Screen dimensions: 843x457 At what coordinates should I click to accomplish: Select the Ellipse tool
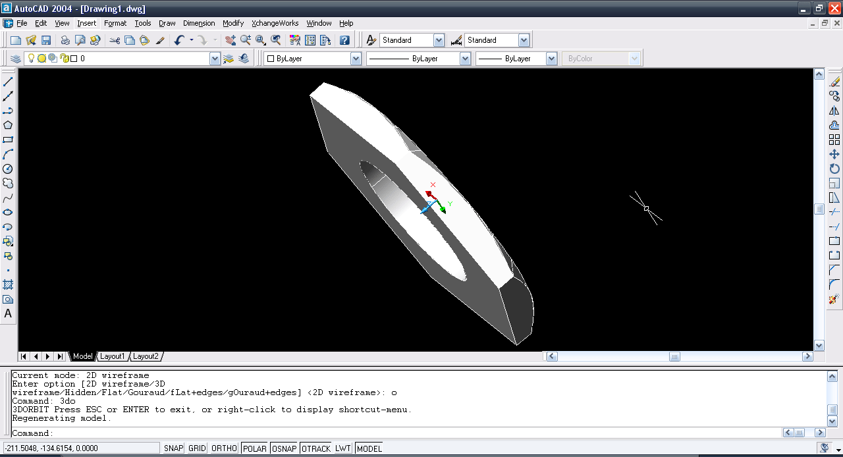pyautogui.click(x=8, y=212)
